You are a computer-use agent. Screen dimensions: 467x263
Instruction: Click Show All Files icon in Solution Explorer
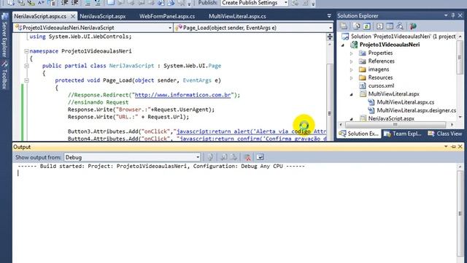tap(357, 26)
